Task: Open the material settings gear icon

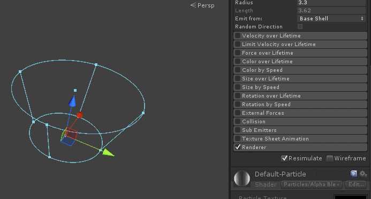Action: pos(363,174)
